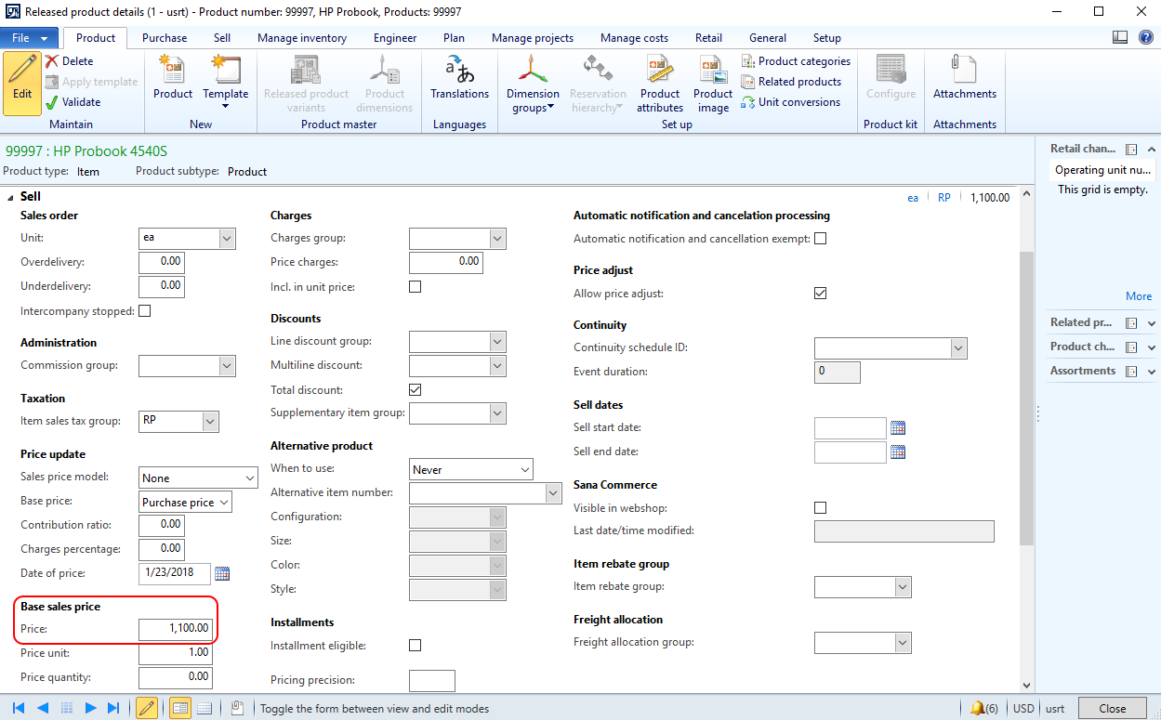Image resolution: width=1161 pixels, height=720 pixels.
Task: Open Charges group dropdown
Action: (x=497, y=239)
